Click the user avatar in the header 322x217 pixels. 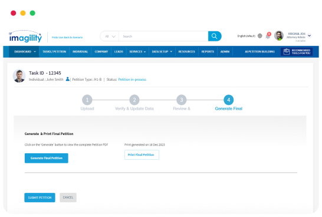[x=279, y=36]
